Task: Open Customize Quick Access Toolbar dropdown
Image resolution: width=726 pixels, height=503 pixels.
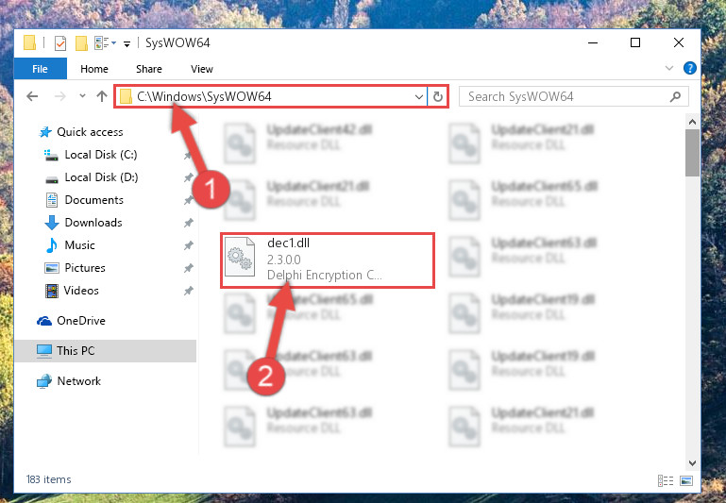Action: click(127, 44)
